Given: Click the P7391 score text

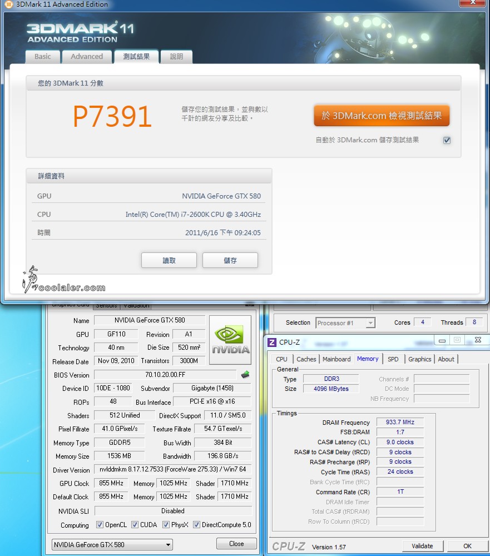Looking at the screenshot, I should (x=112, y=116).
